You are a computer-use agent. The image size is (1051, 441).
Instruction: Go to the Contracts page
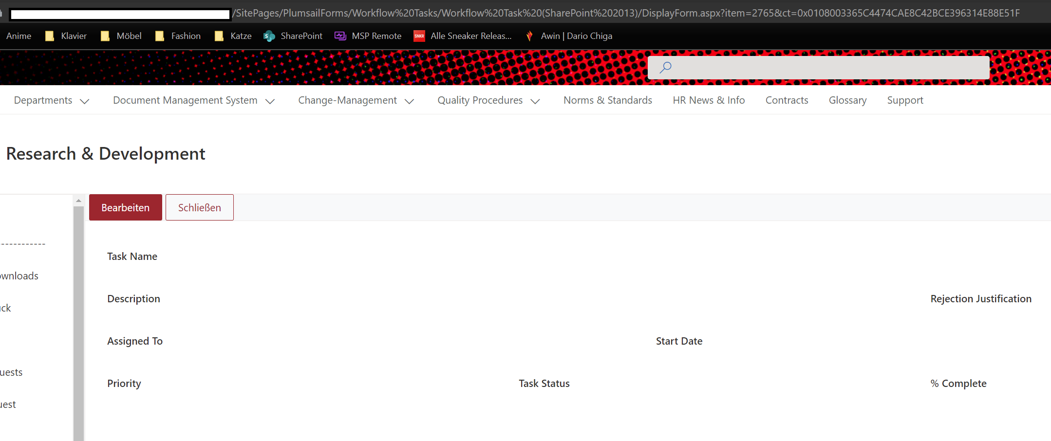pyautogui.click(x=787, y=100)
